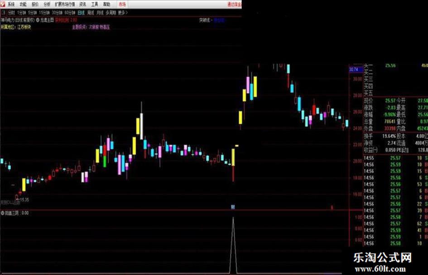Click the 14:55 trade tick row

(x=395, y=158)
